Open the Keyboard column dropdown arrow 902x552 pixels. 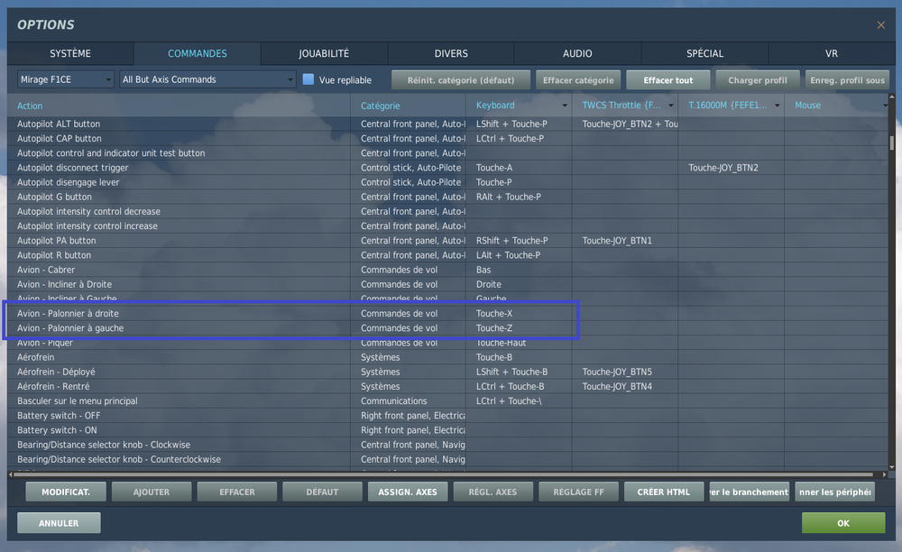[565, 106]
